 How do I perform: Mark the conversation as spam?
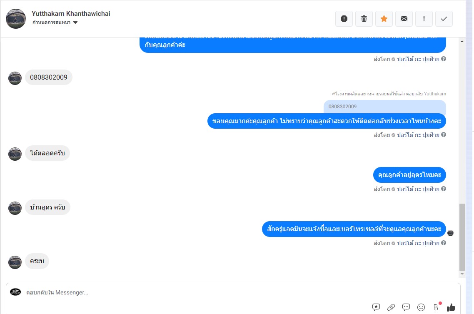[x=344, y=19]
